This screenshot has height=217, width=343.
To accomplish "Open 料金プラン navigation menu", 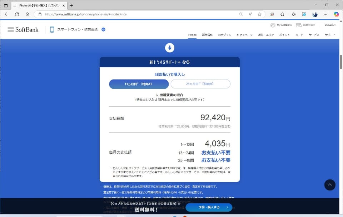I will (225, 35).
